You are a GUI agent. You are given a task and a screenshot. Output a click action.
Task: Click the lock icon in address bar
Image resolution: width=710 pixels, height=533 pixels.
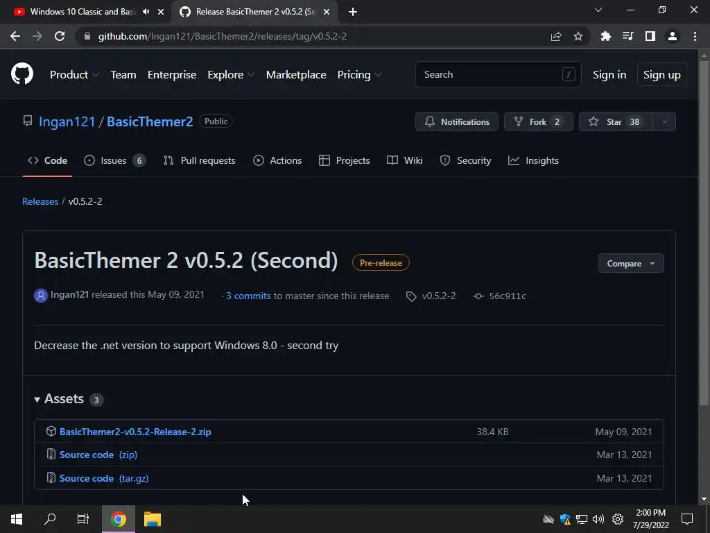coord(87,36)
